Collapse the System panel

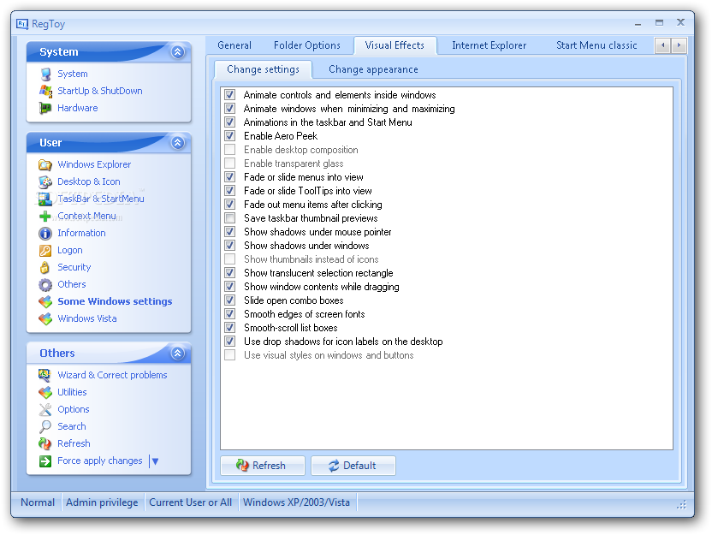point(177,51)
